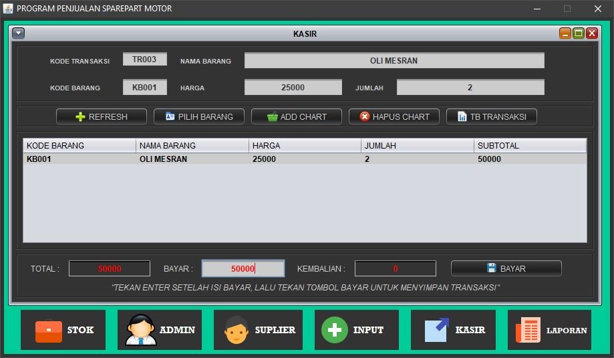Click the NAMA BARANG column header

click(x=192, y=145)
